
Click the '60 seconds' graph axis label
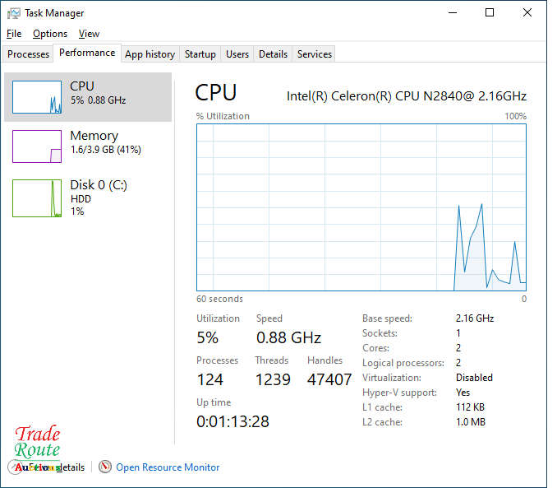(219, 299)
